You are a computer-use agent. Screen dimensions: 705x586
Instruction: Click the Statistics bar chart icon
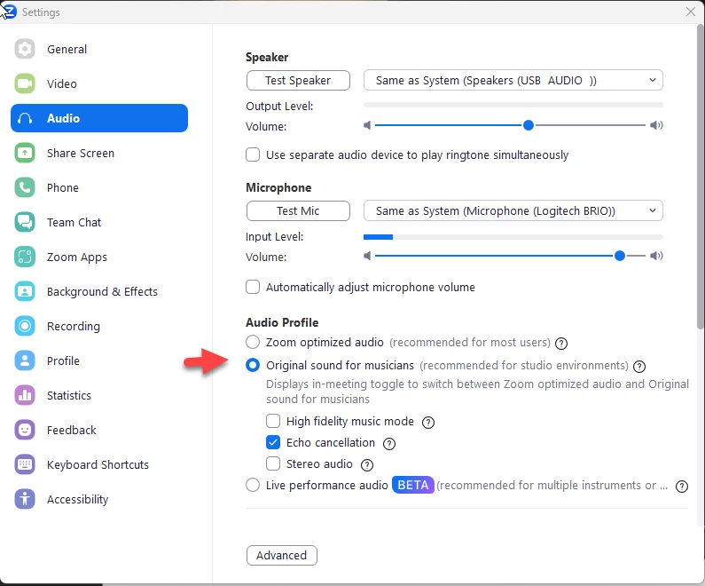(25, 396)
